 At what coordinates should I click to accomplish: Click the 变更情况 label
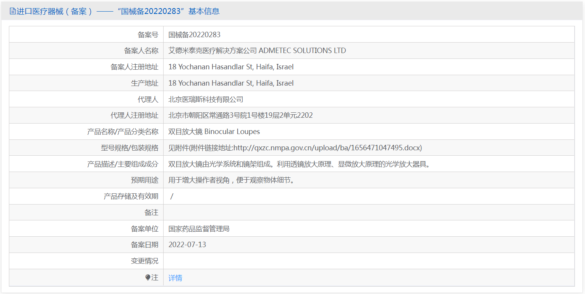point(145,261)
